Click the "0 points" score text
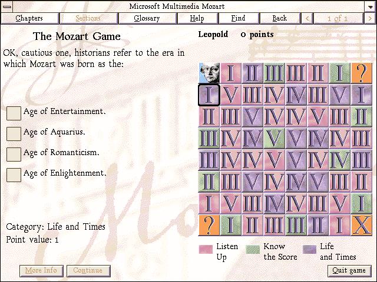Image resolution: width=377 pixels, height=282 pixels. pyautogui.click(x=257, y=35)
